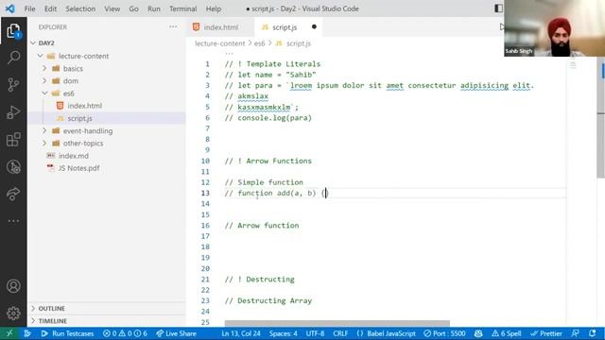
Task: Collapse the DAY2 root folder
Action: [33, 42]
